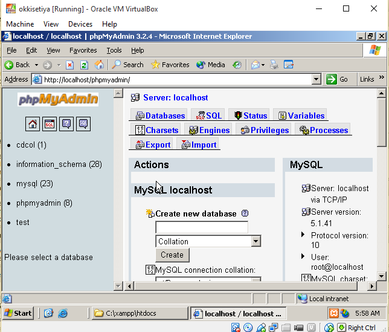
Task: Click VirtualBox hard disk status icon
Action: click(236, 328)
